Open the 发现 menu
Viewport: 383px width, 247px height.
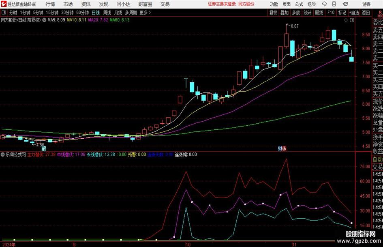point(104,4)
